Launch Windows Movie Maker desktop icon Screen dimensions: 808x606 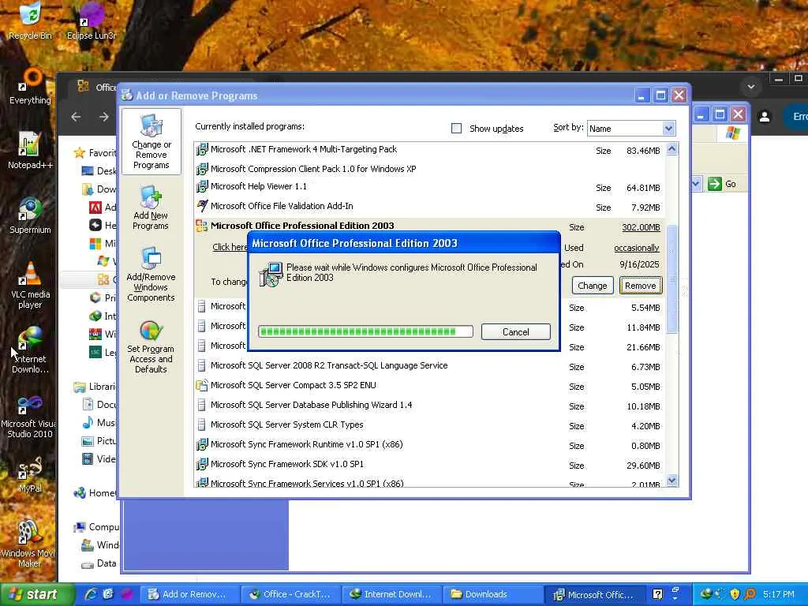click(x=29, y=544)
